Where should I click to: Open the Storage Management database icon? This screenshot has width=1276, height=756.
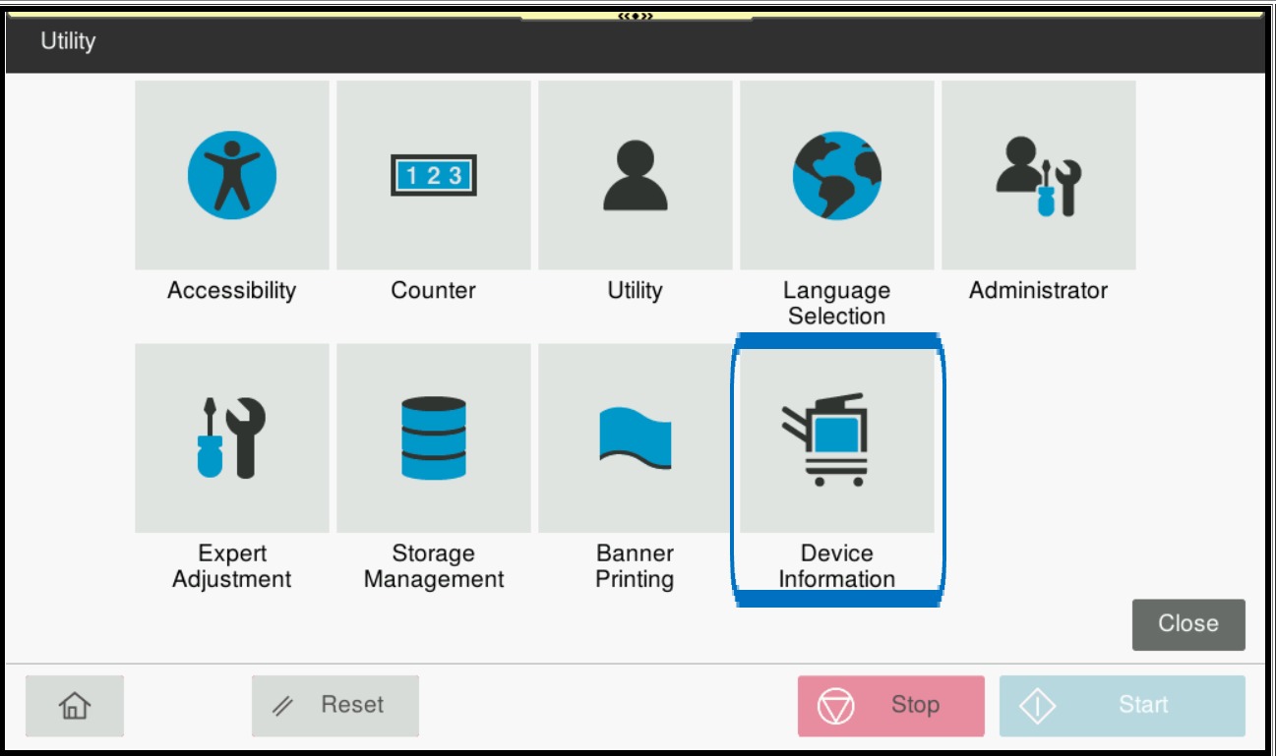[434, 438]
